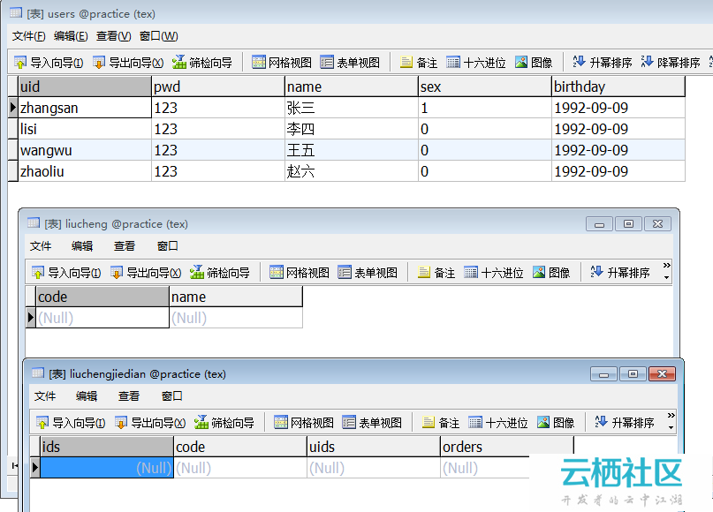Switch to grid view in liucheng window
713x512 pixels.
[x=300, y=273]
